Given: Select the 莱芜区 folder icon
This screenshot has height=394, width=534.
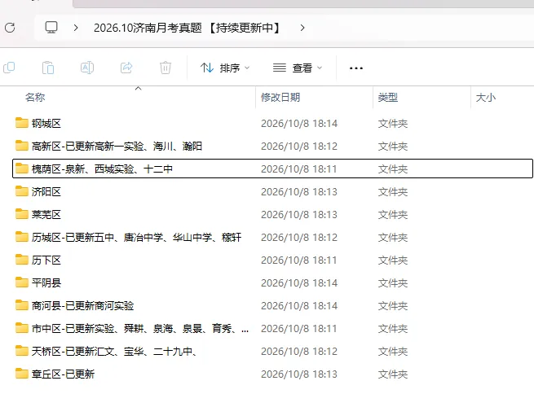Looking at the screenshot, I should click(22, 214).
